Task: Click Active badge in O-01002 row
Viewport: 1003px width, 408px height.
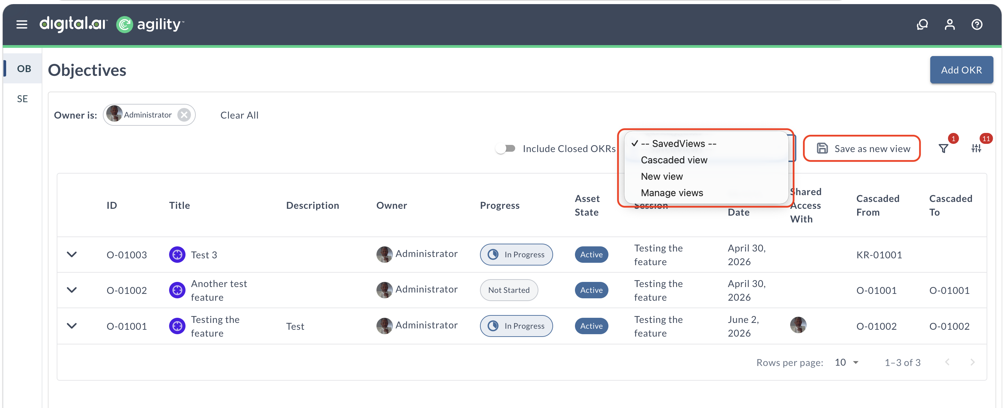Action: click(x=591, y=290)
